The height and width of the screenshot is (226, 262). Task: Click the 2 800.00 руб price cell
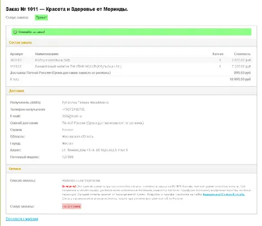pyautogui.click(x=241, y=60)
